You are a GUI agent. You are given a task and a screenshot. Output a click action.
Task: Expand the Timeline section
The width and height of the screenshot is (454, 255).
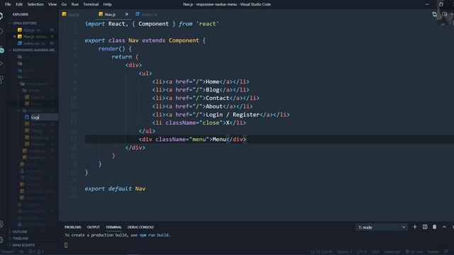33,239
